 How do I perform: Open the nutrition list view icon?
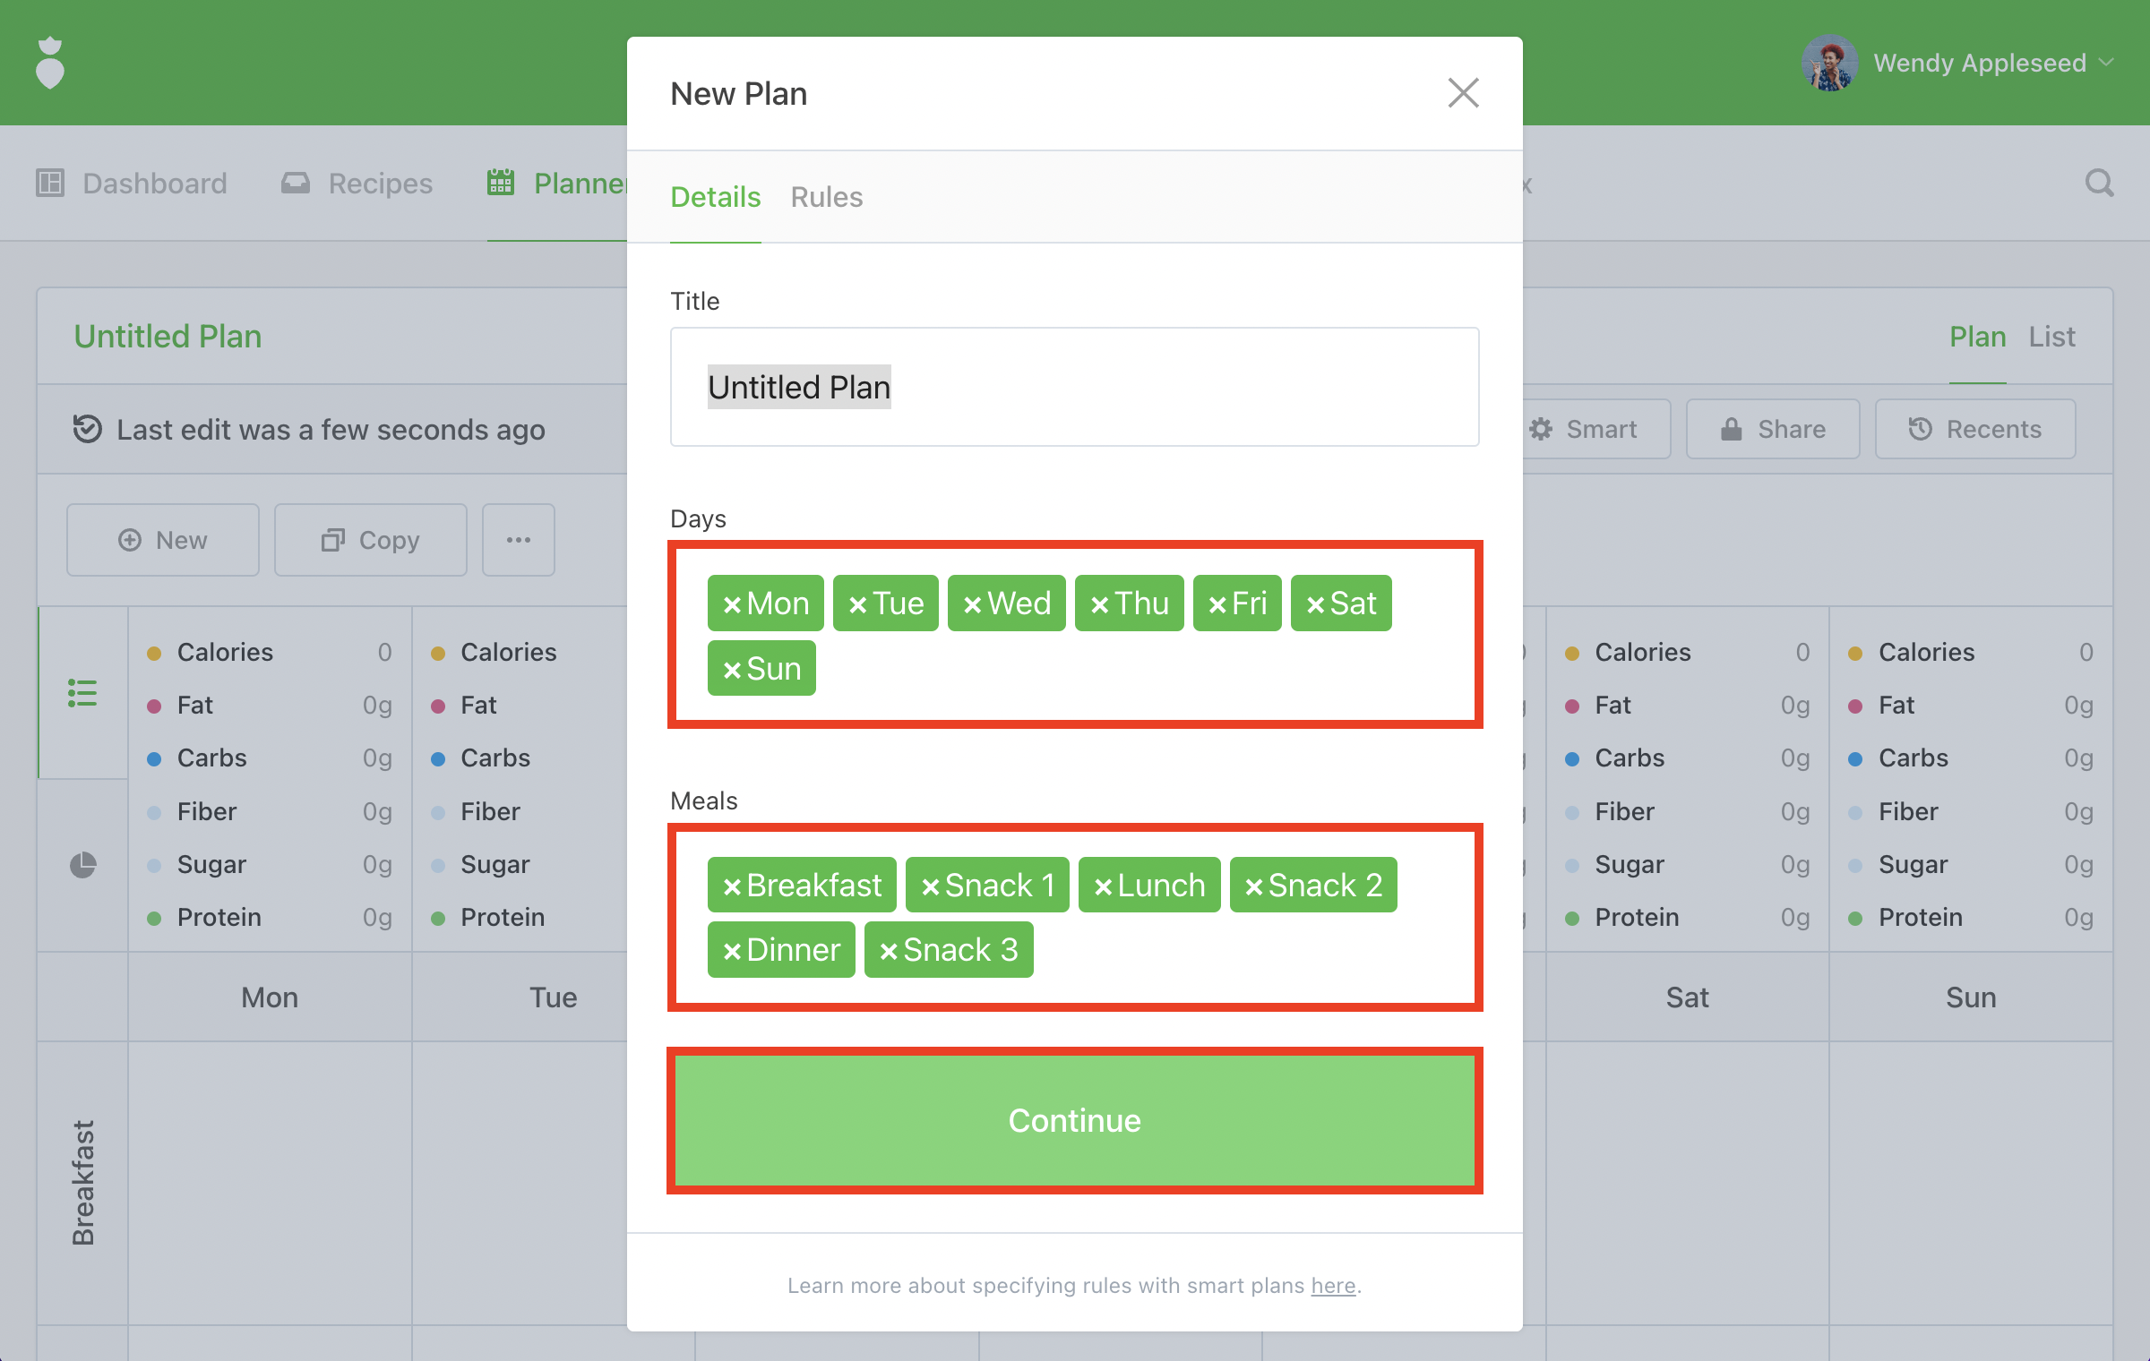pyautogui.click(x=82, y=692)
